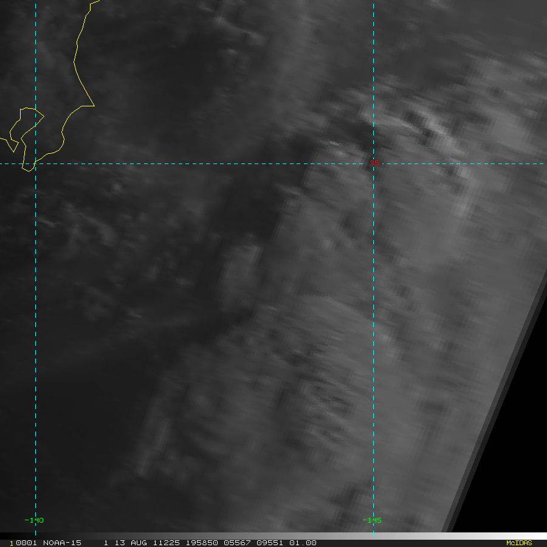Click the middle of the grayscale enhancement bar
Image resolution: width=547 pixels, height=547 pixels.
tap(273, 536)
